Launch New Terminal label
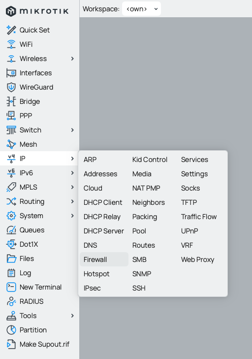252x359 pixels. (40, 287)
